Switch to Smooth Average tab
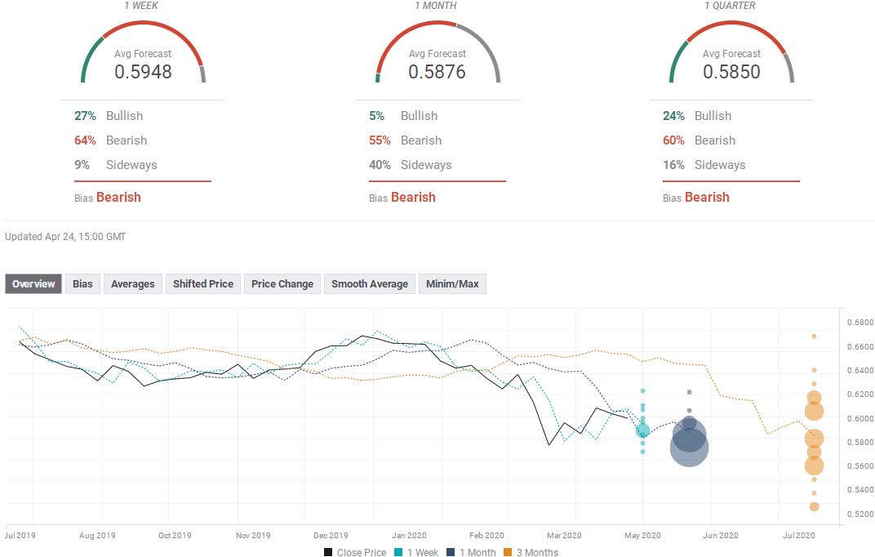The height and width of the screenshot is (557, 875). 369,284
